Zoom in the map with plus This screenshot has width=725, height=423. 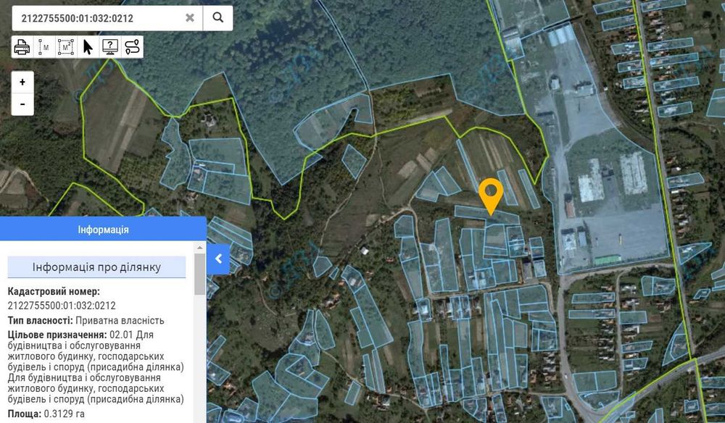(22, 82)
